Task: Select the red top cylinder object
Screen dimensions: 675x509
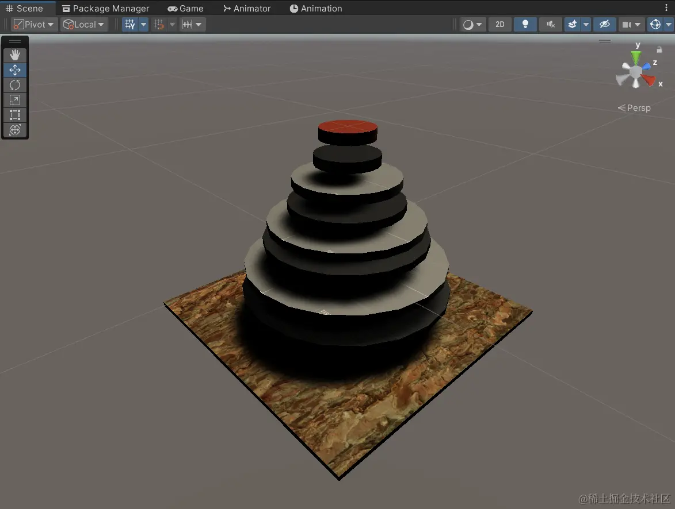Action: [348, 132]
